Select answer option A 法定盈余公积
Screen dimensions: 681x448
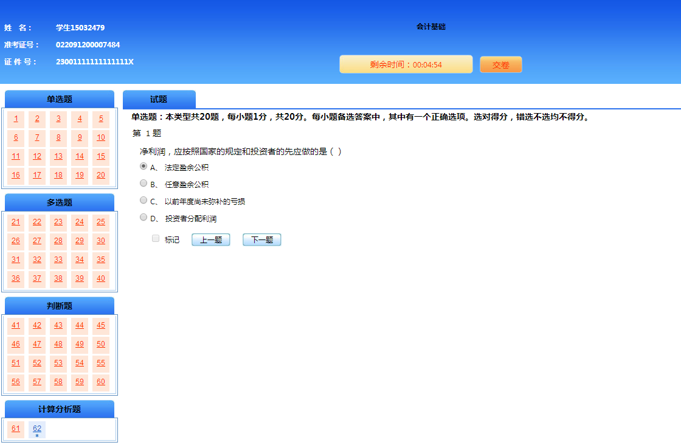143,167
